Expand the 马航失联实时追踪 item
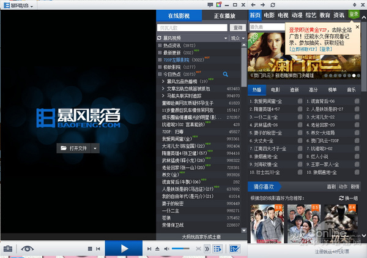 click(x=163, y=96)
